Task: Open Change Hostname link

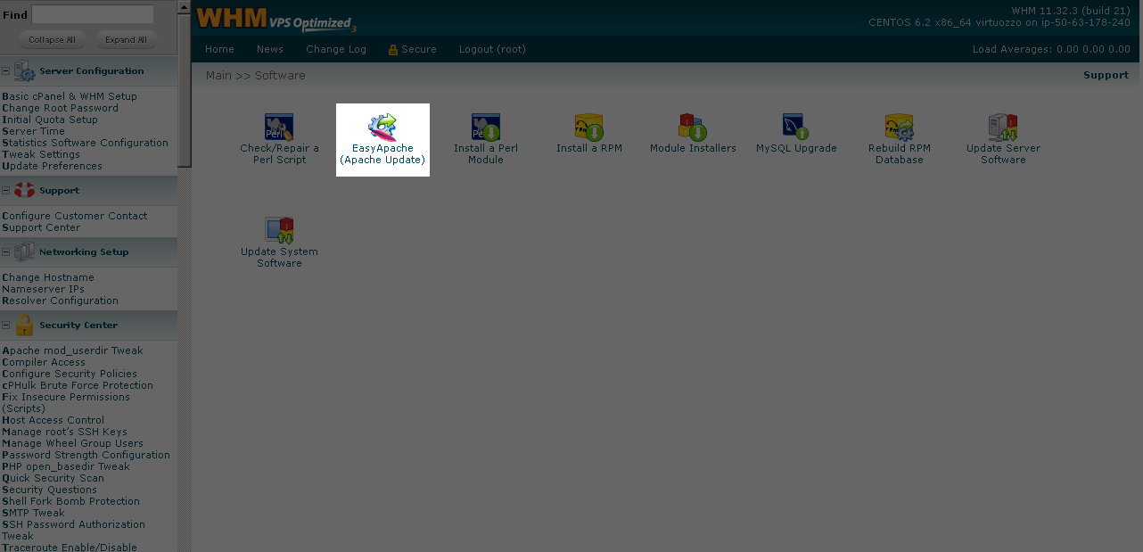Action: (x=48, y=277)
